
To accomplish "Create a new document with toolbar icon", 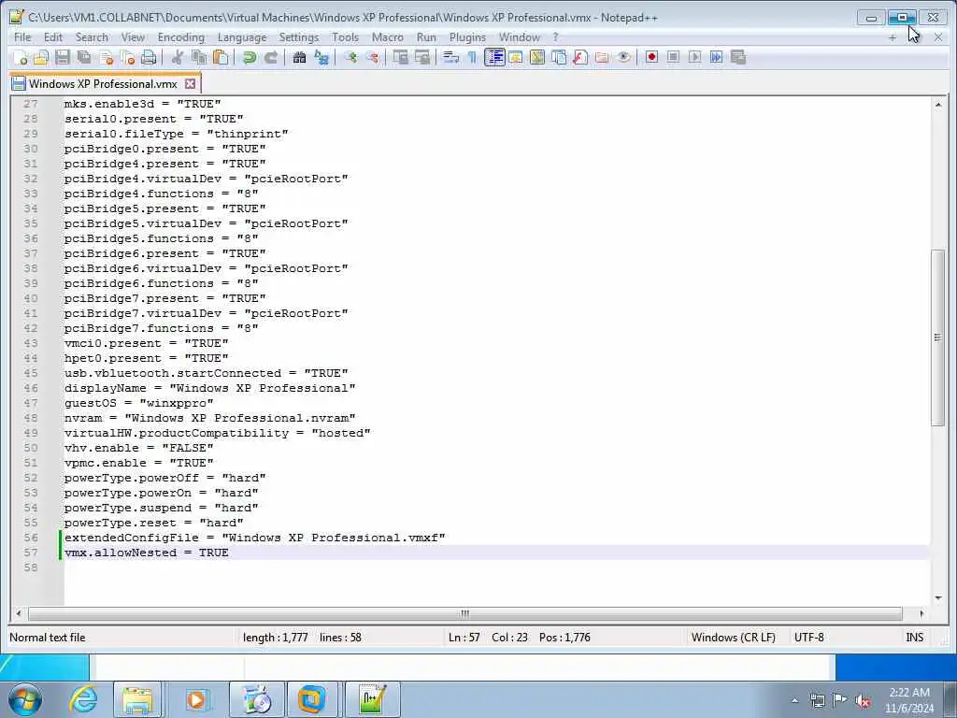I will (x=20, y=57).
